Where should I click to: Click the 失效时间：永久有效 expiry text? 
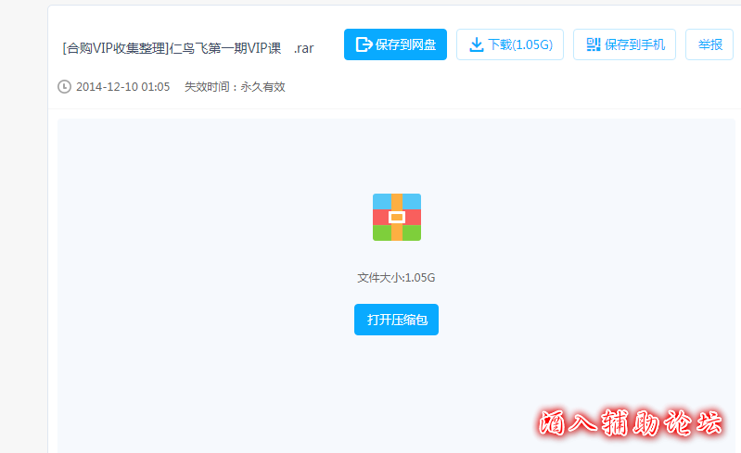tap(235, 87)
